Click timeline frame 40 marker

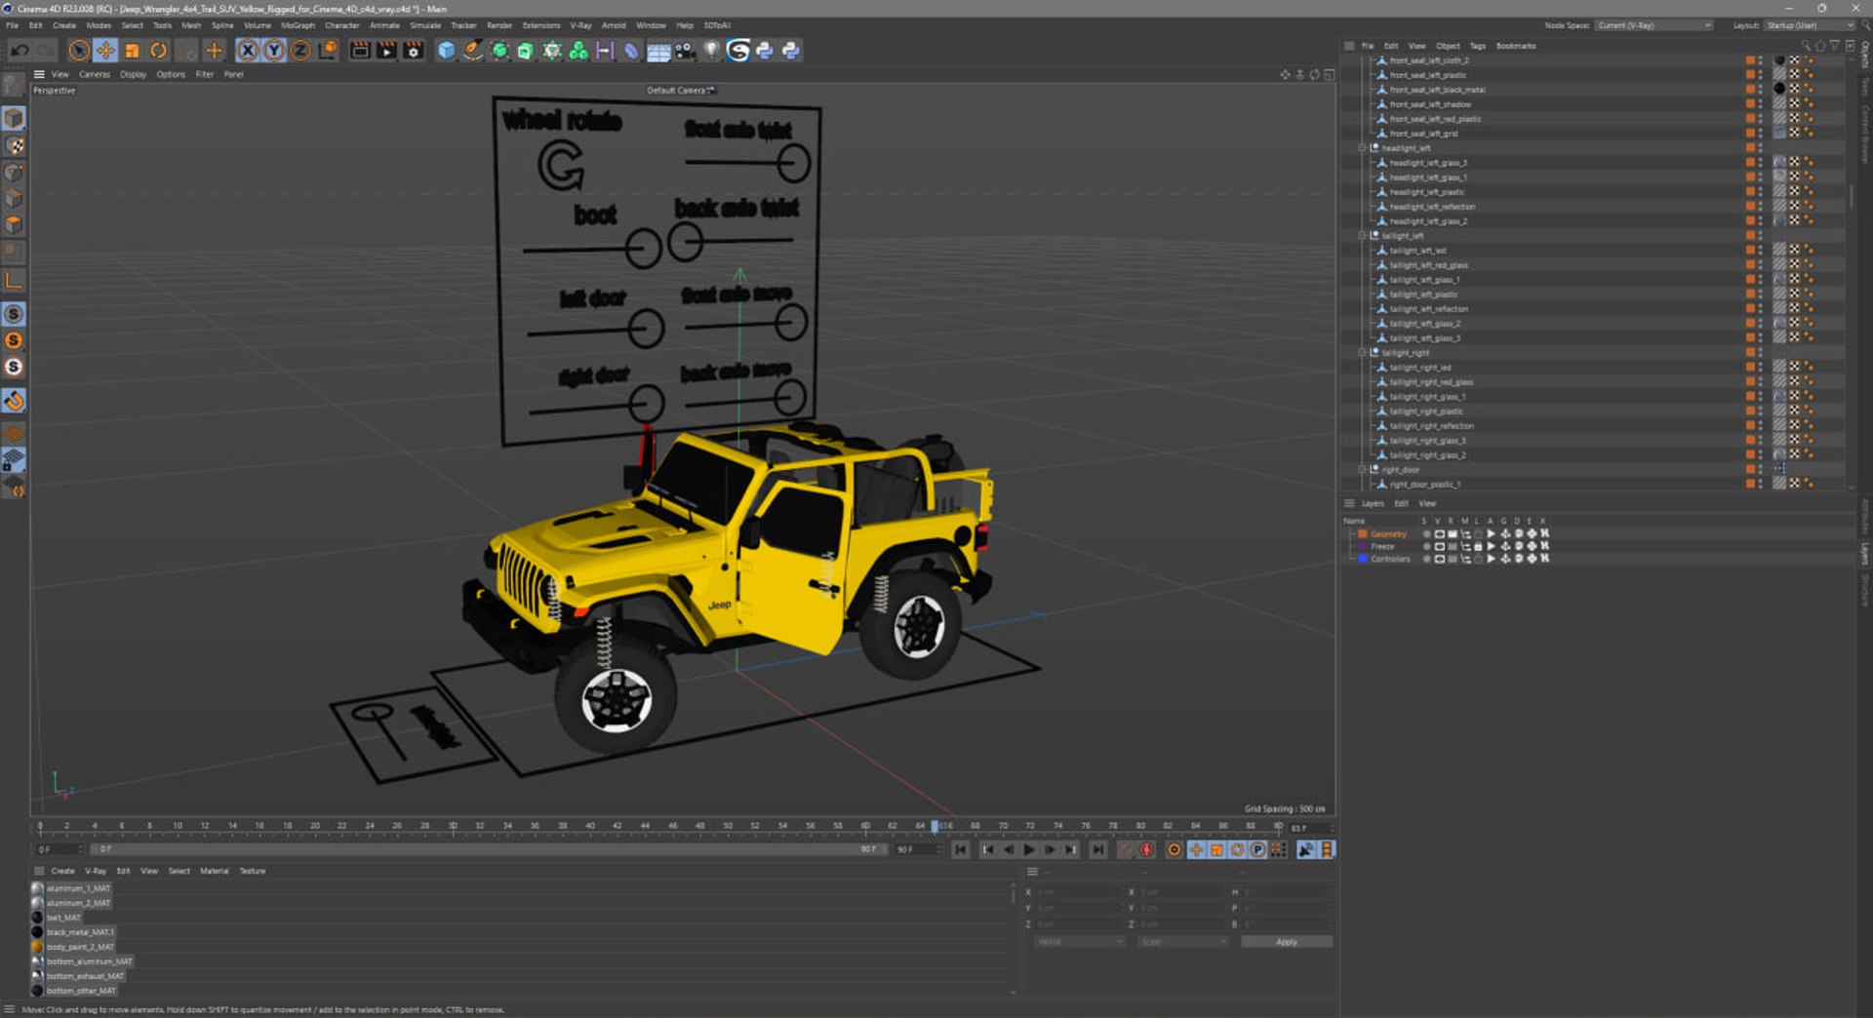[589, 826]
